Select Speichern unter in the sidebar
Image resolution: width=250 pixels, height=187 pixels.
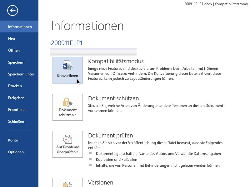19,74
